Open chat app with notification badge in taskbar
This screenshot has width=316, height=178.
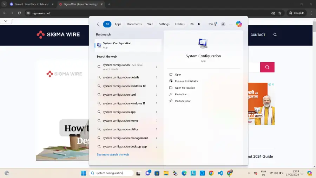click(148, 173)
